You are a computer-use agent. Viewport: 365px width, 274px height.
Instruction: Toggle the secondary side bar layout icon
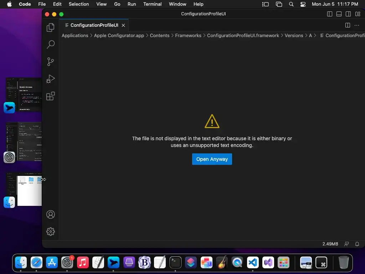click(348, 14)
